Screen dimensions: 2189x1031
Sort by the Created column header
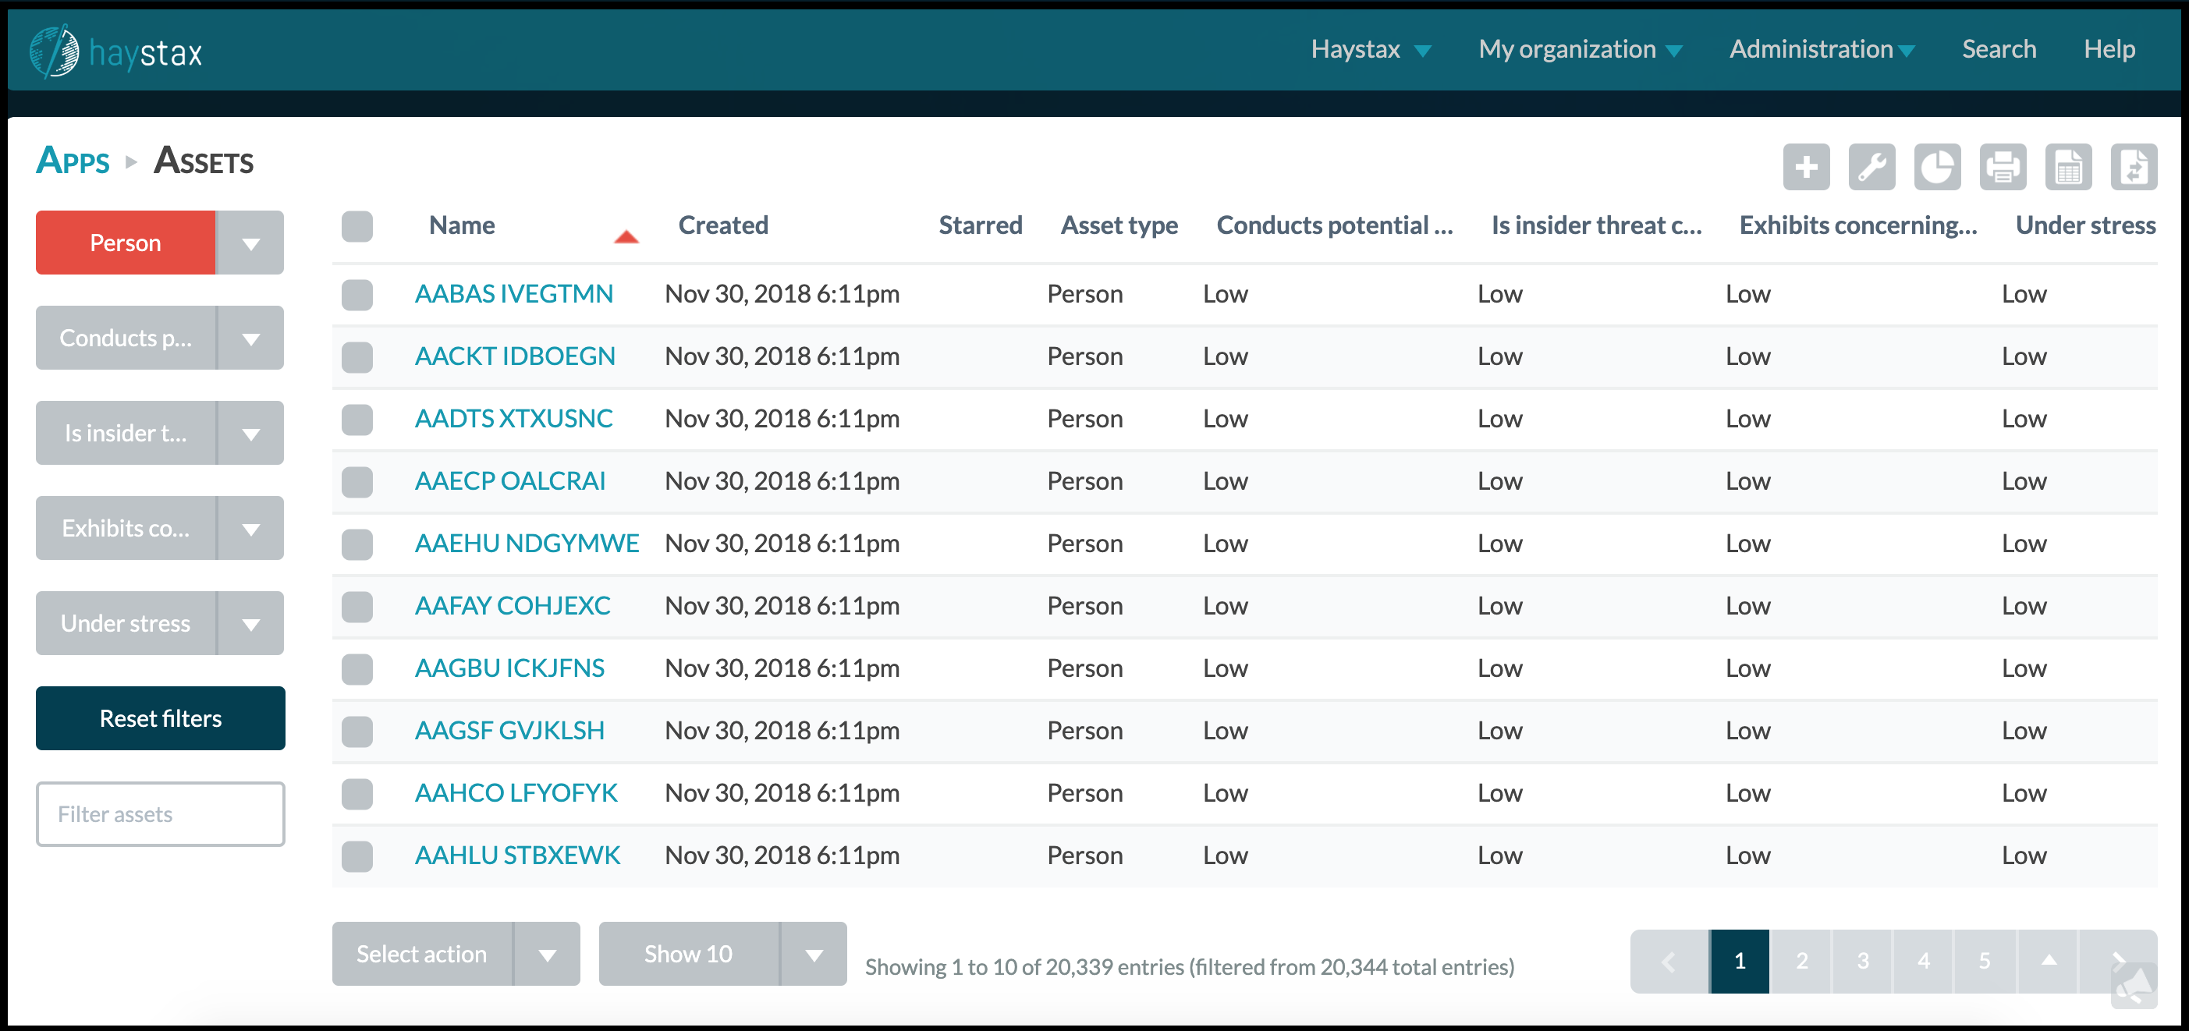(x=723, y=225)
